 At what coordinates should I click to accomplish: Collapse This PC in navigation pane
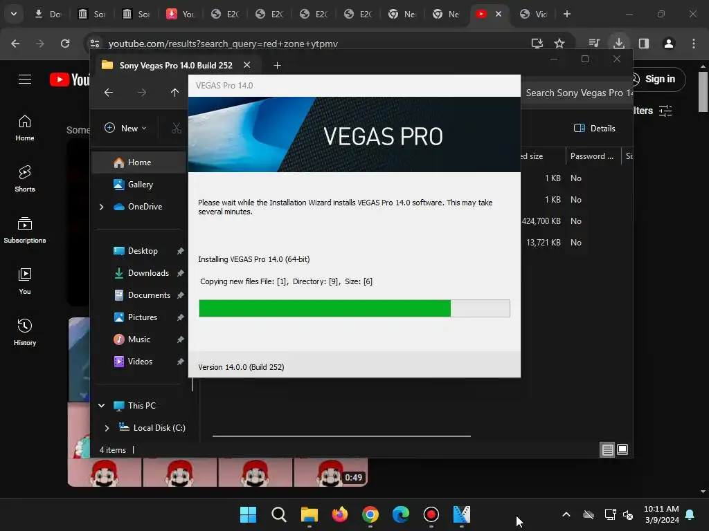click(102, 405)
